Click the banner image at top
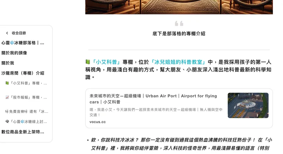The height and width of the screenshot is (154, 283). (x=179, y=7)
